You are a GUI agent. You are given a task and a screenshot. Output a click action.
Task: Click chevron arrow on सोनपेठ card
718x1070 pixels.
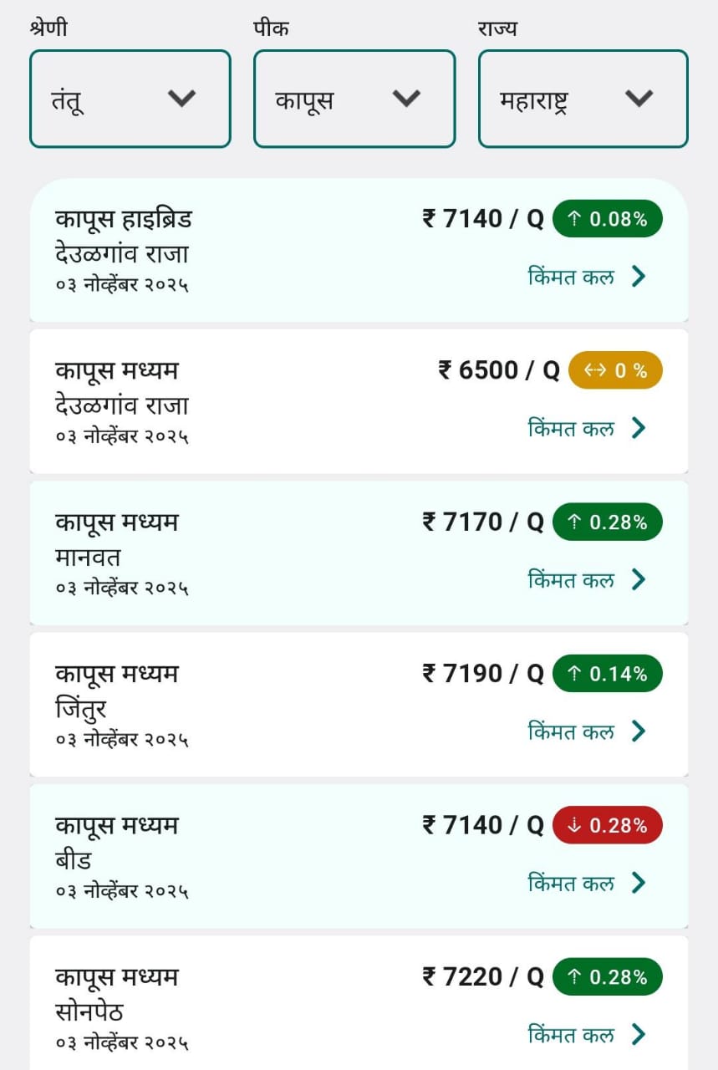639,1035
